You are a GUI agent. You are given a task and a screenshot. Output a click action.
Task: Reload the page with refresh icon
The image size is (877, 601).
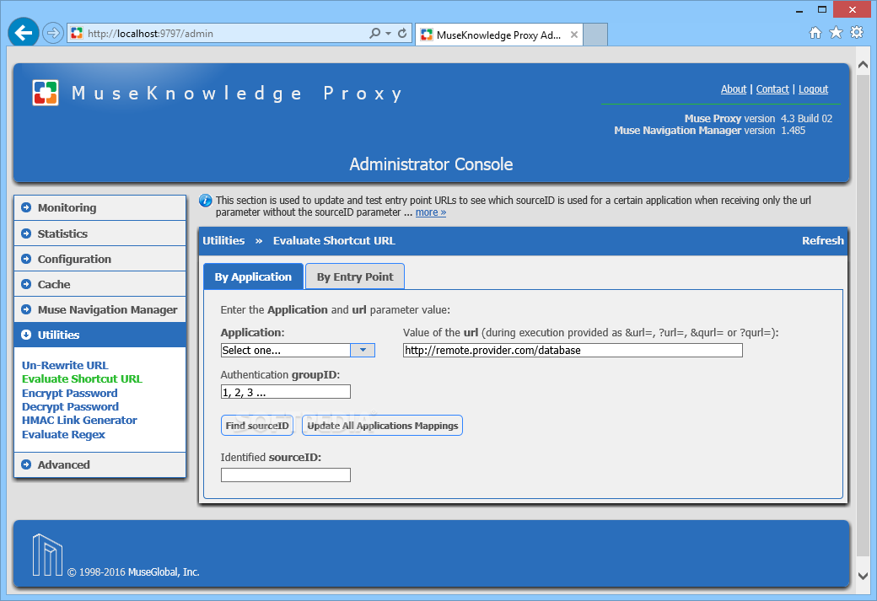402,34
